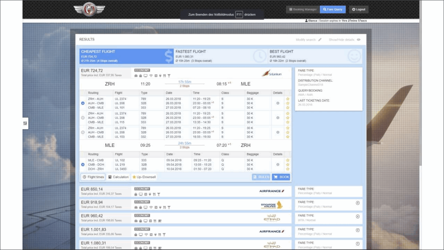Click the pencil icon to modify search

click(320, 40)
